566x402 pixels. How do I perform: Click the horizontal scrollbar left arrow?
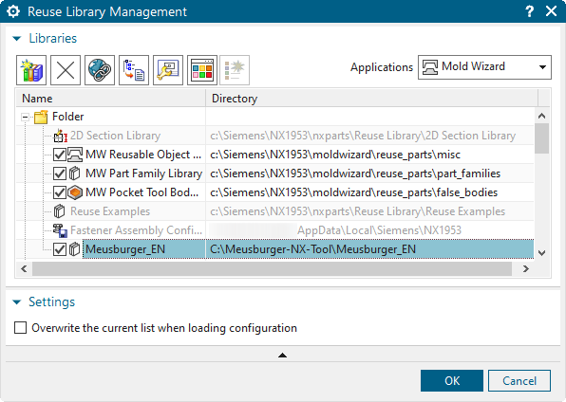(24, 268)
